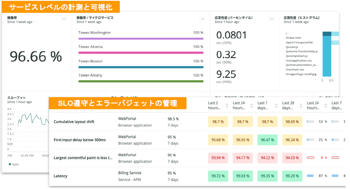Click the 87 % error budget progress bar
The width and height of the screenshot is (350, 189).
pyautogui.click(x=312, y=176)
